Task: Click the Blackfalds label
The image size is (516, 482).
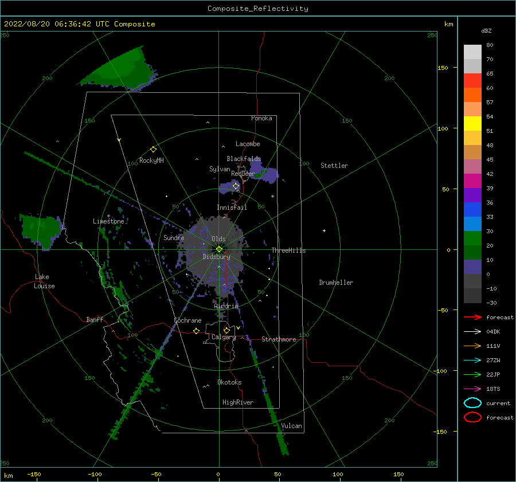Action: 244,159
